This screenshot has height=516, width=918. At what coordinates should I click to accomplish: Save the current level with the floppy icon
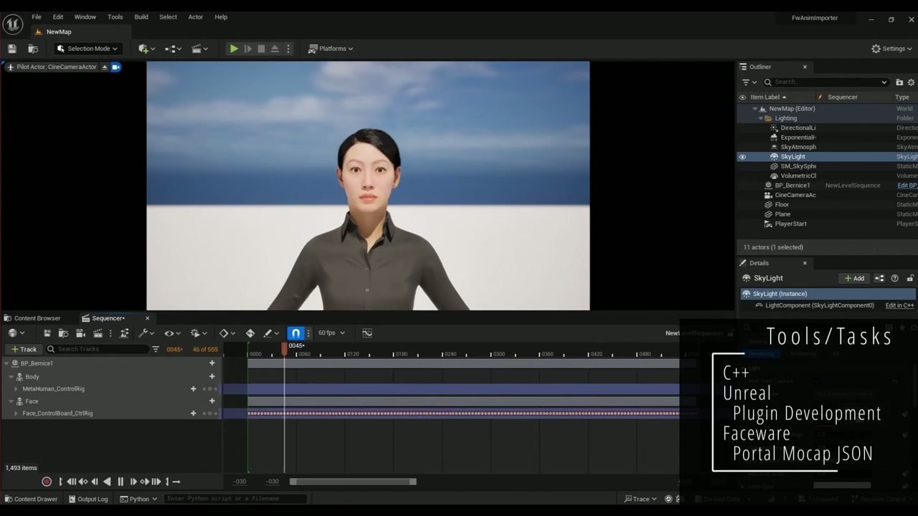click(x=11, y=49)
